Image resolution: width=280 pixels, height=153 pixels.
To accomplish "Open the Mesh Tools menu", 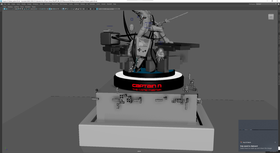I will [x=55, y=4].
